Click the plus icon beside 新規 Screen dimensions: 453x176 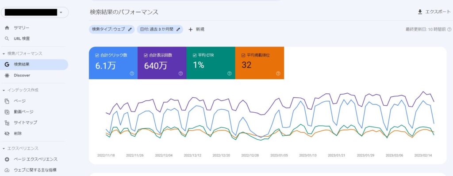click(x=190, y=29)
